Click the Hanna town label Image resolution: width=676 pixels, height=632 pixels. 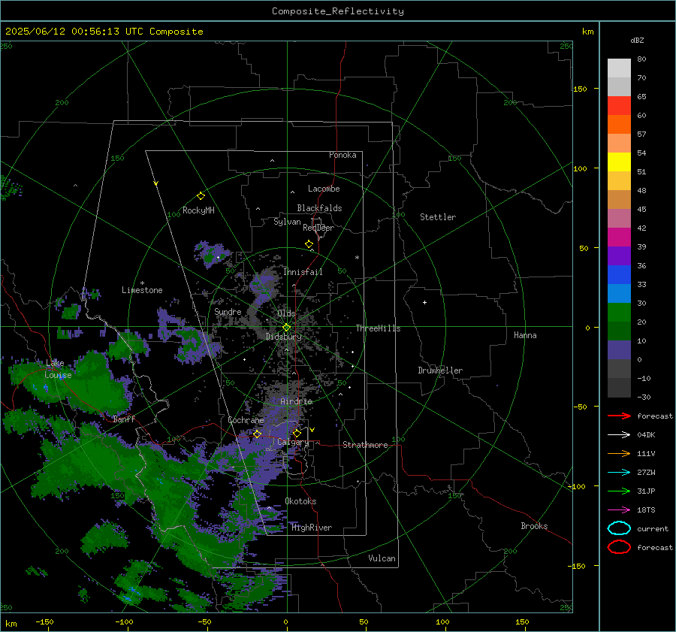525,335
